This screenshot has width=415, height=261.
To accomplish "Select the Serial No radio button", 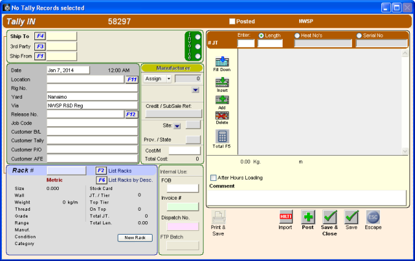I will (359, 36).
